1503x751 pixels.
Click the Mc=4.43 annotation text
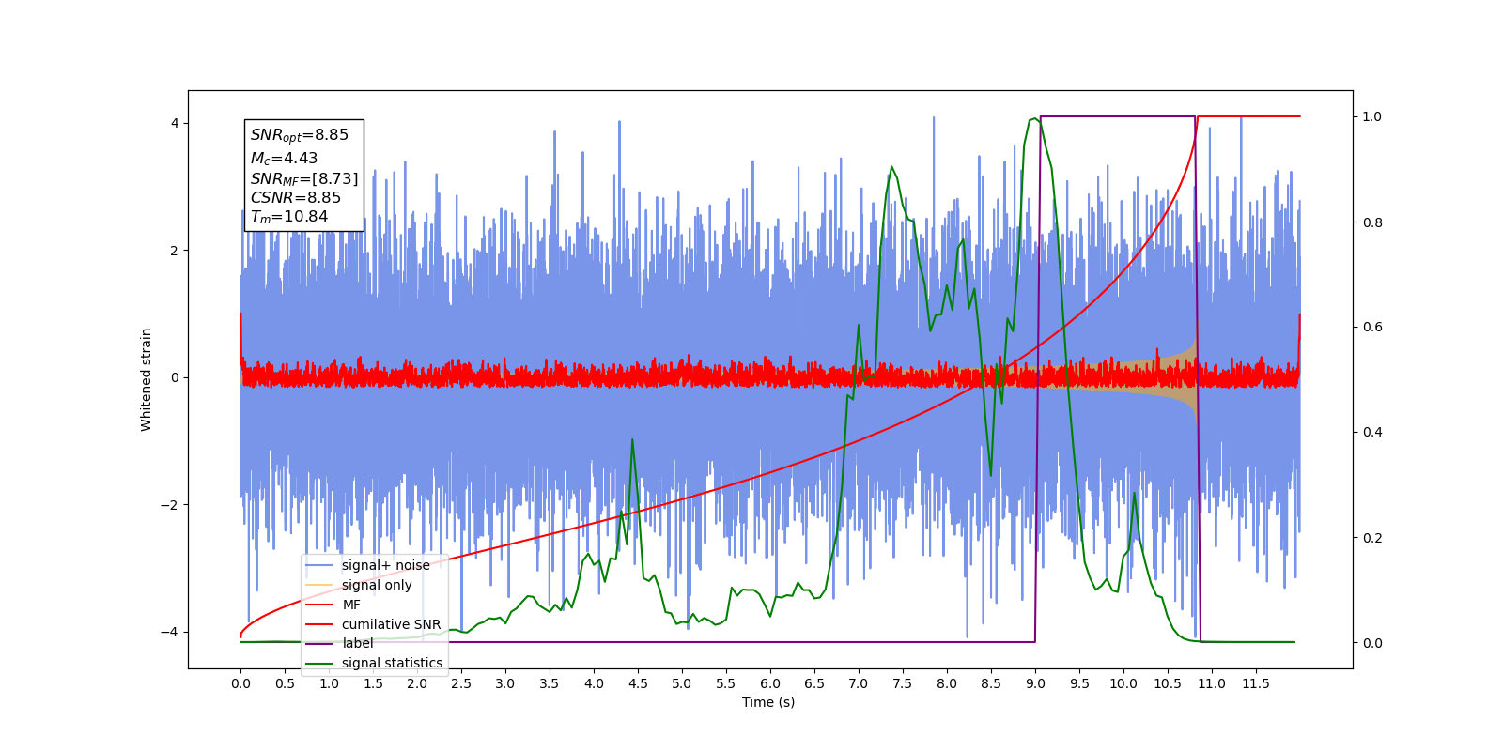point(284,159)
